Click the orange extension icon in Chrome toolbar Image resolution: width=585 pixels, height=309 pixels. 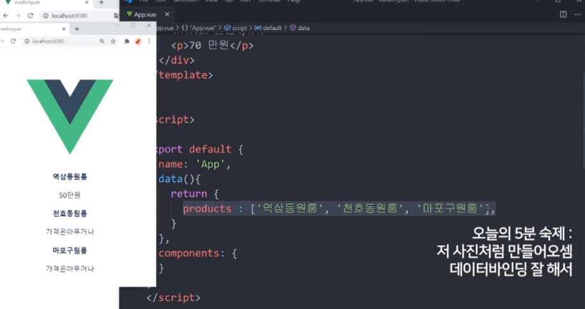[x=138, y=41]
